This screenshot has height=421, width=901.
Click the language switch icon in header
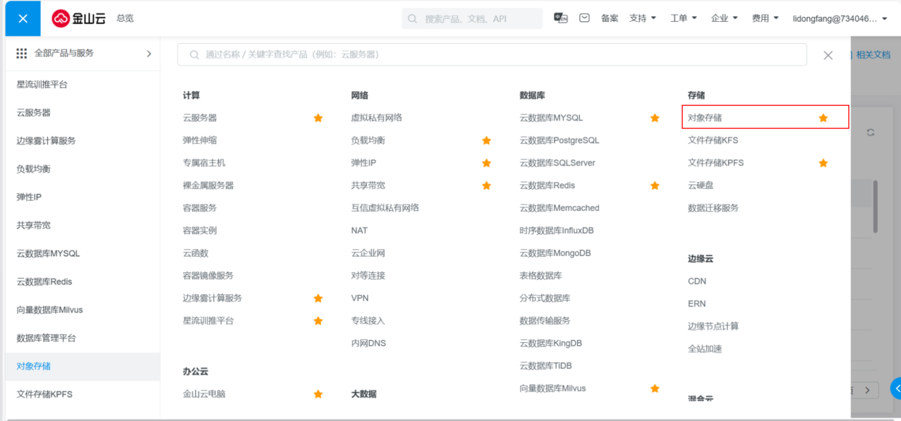click(561, 18)
